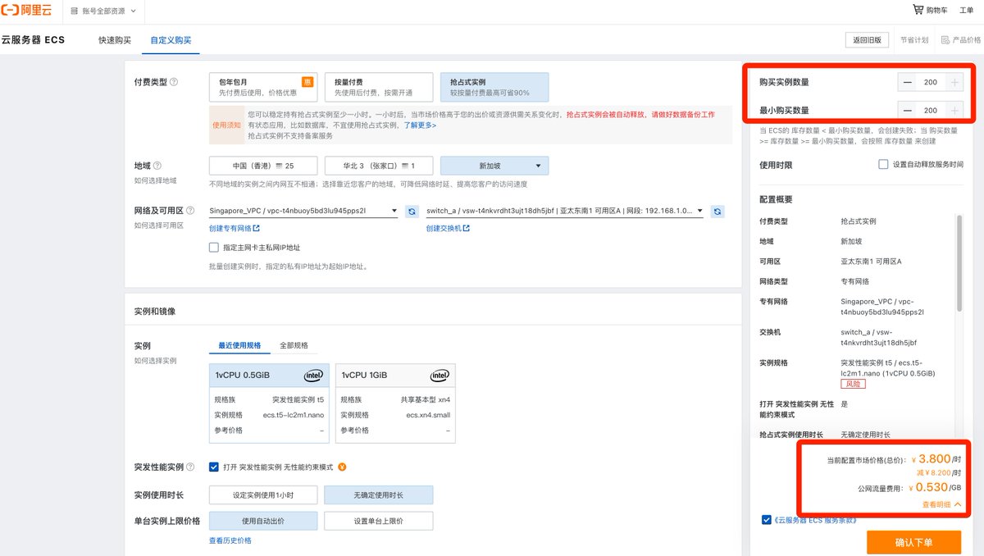This screenshot has width=984, height=556.
Task: Click 如何选择地域 help text
Action: click(x=156, y=180)
